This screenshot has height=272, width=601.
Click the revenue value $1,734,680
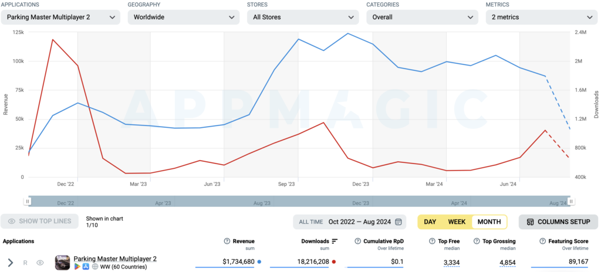pyautogui.click(x=238, y=261)
